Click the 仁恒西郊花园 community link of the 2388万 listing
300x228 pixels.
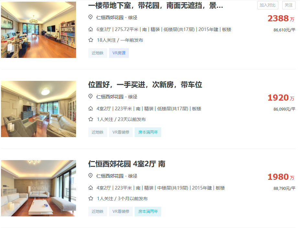(x=110, y=17)
